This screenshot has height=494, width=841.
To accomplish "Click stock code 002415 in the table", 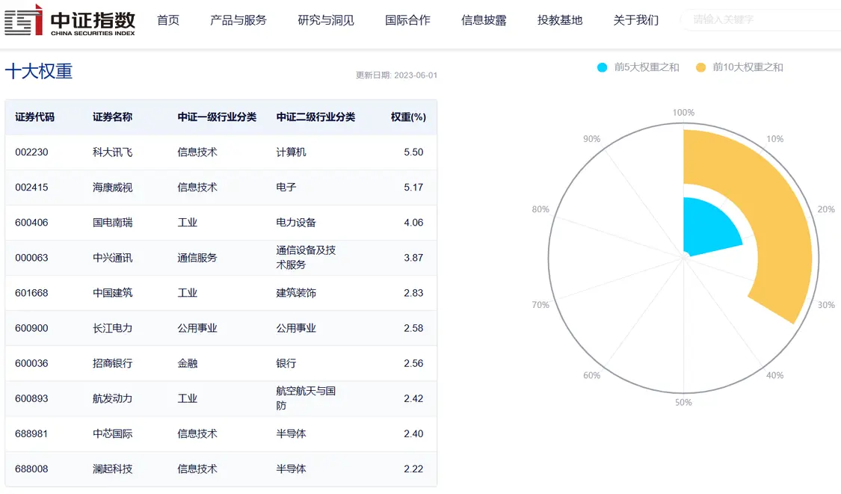I will tap(31, 188).
